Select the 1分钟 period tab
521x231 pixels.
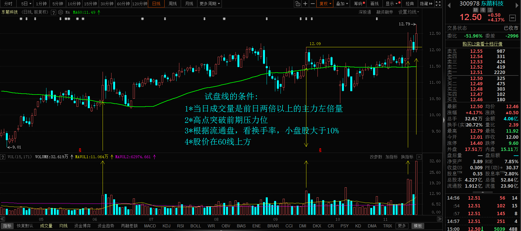point(41,4)
